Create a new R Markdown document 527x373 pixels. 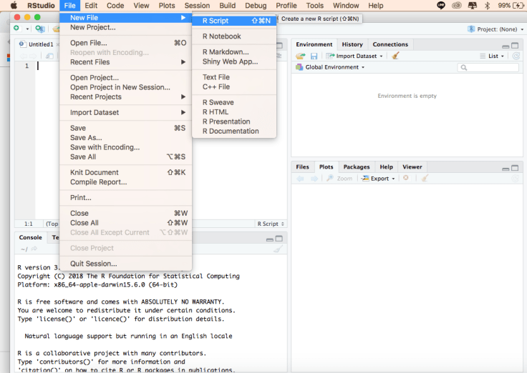tap(234, 51)
